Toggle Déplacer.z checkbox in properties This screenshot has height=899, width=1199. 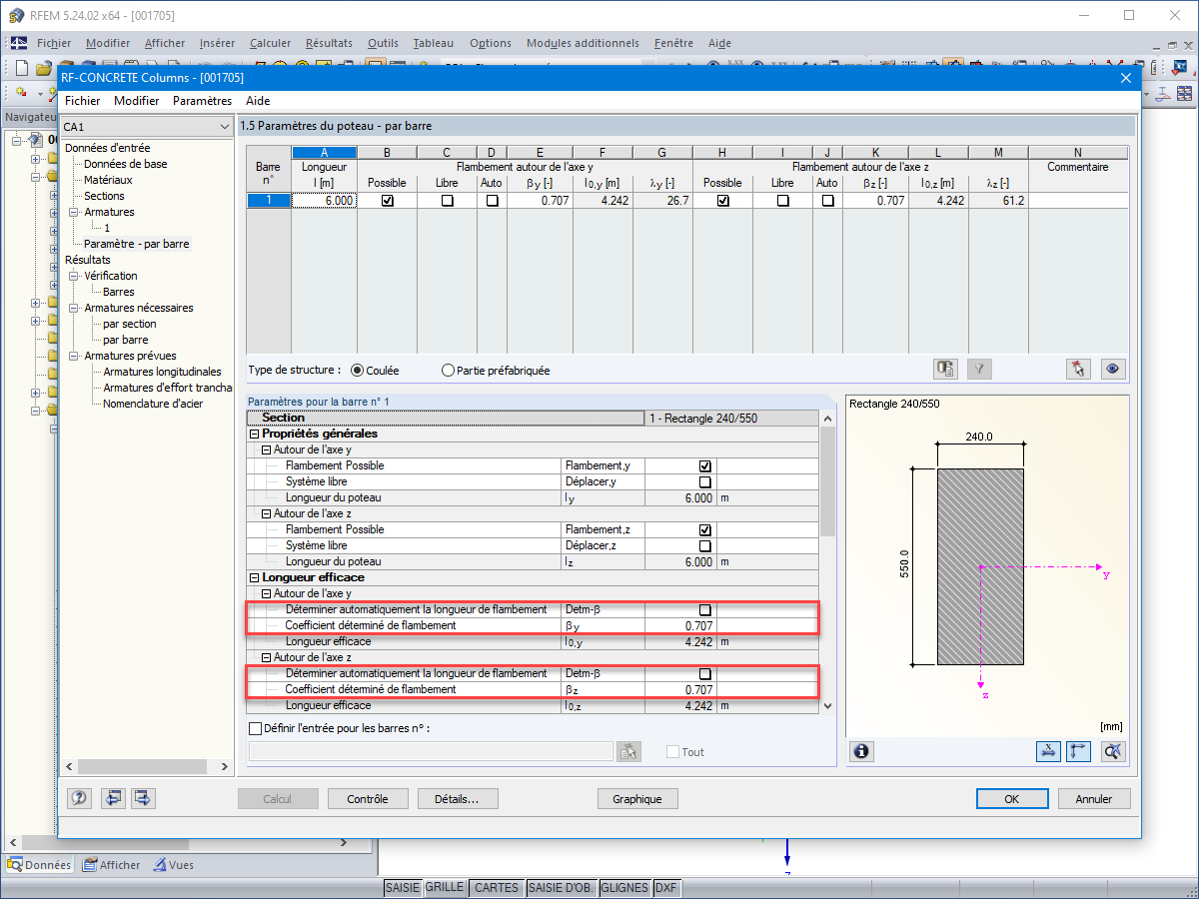pyautogui.click(x=705, y=545)
